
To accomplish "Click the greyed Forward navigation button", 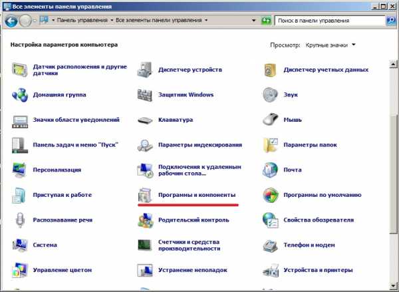I will click(x=25, y=21).
